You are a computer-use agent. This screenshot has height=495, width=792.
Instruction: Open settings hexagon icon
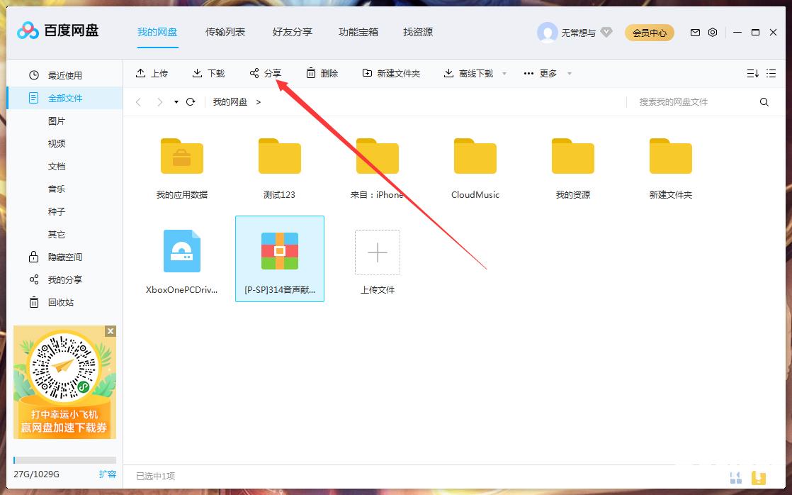(712, 33)
